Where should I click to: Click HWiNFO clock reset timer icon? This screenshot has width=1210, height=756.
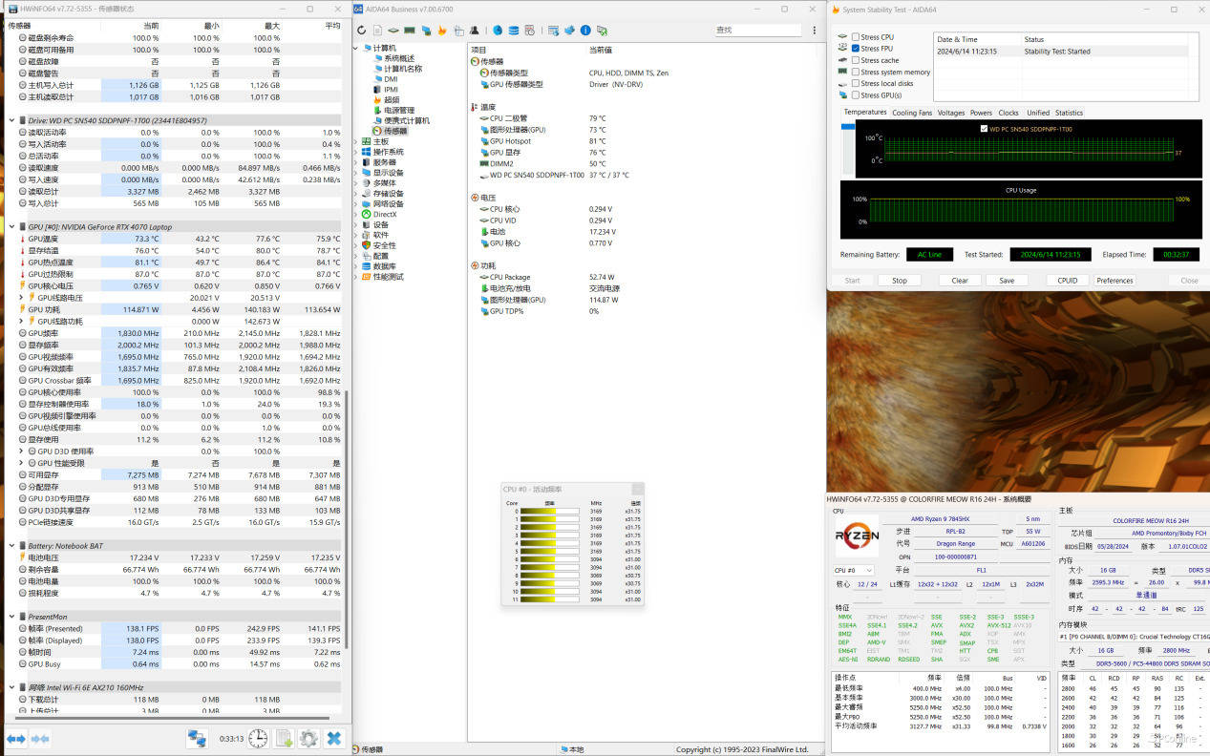[259, 738]
